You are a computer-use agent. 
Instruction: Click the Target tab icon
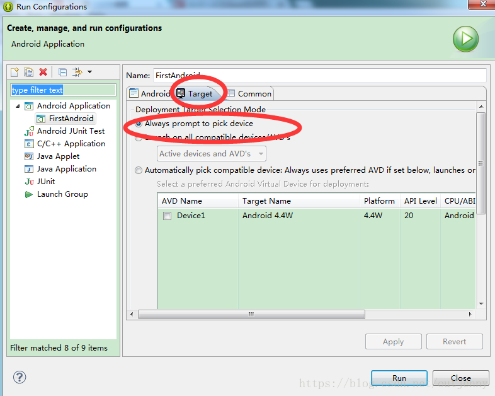click(x=181, y=93)
